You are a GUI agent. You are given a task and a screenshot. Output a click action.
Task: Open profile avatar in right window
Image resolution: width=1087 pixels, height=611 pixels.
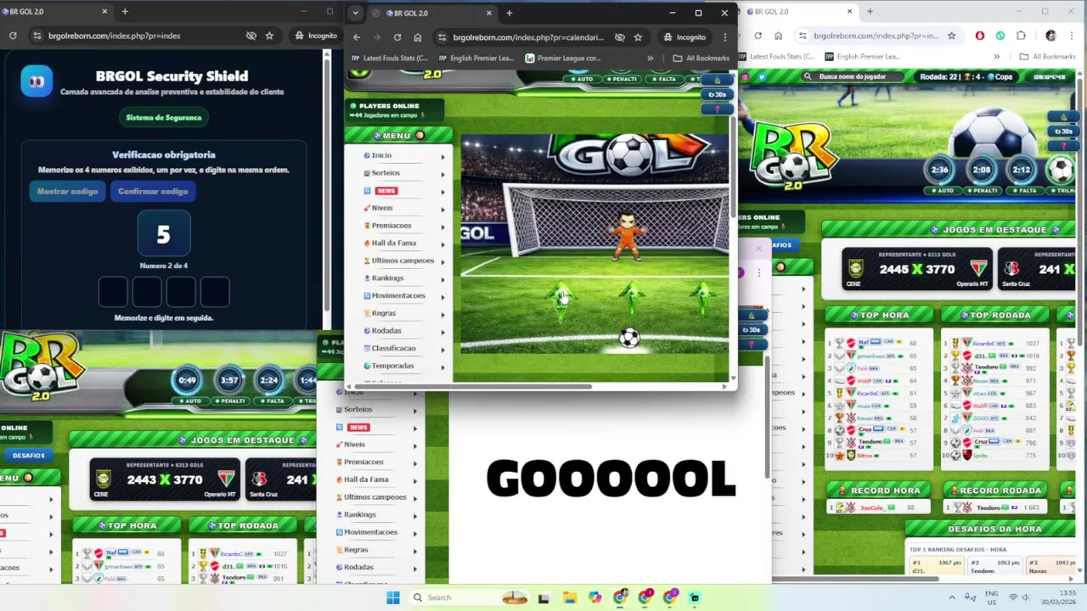[1050, 36]
